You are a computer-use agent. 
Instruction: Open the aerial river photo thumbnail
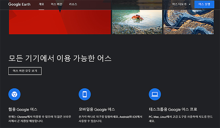coord(188,22)
